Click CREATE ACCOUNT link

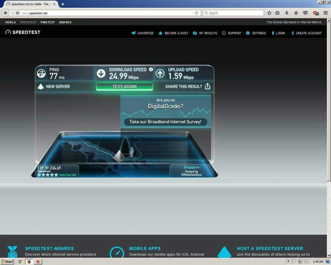(306, 33)
